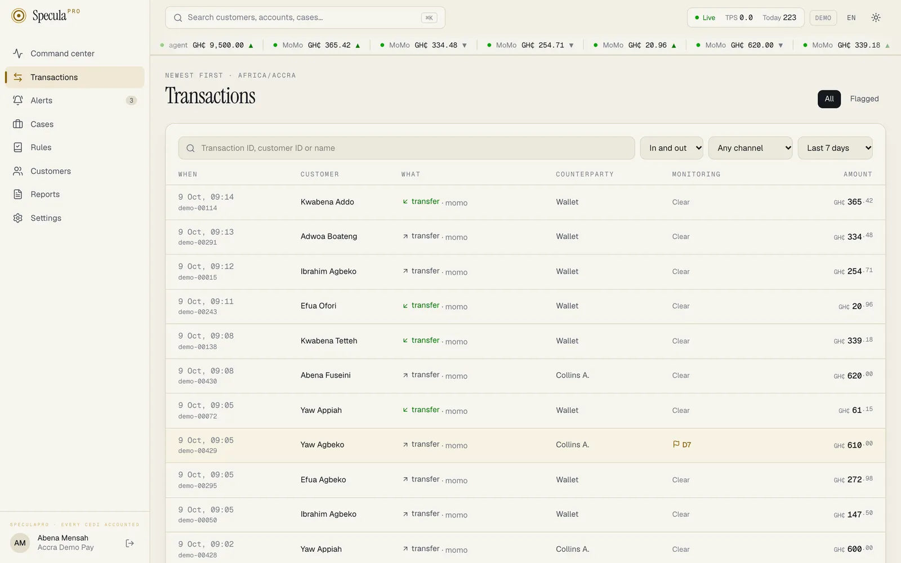Image resolution: width=901 pixels, height=563 pixels.
Task: Open the Cases menu item
Action: click(75, 124)
